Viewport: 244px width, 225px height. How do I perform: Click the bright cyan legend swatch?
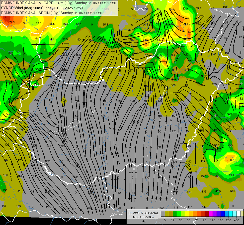click(x=231, y=214)
